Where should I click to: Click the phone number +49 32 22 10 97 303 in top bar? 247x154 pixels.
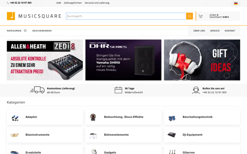(x=21, y=3)
